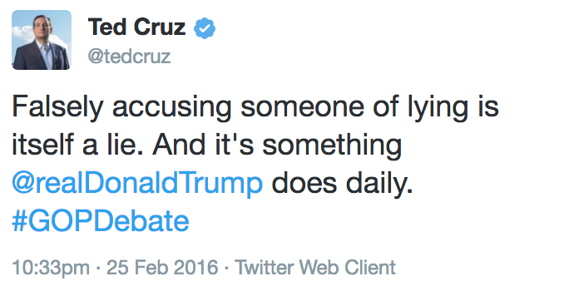Open the Ted Cruz profile avatar
Image resolution: width=574 pixels, height=301 pixels.
point(42,40)
